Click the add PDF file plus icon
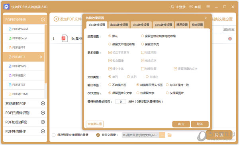Screen dimensions: 239x145 click(56, 19)
